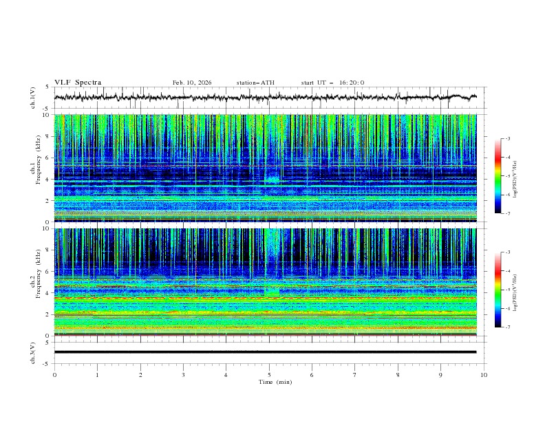Click the upper colorbar 'log(PSD)(V²/Hz)' label
The height and width of the screenshot is (421, 545).
[515, 180]
